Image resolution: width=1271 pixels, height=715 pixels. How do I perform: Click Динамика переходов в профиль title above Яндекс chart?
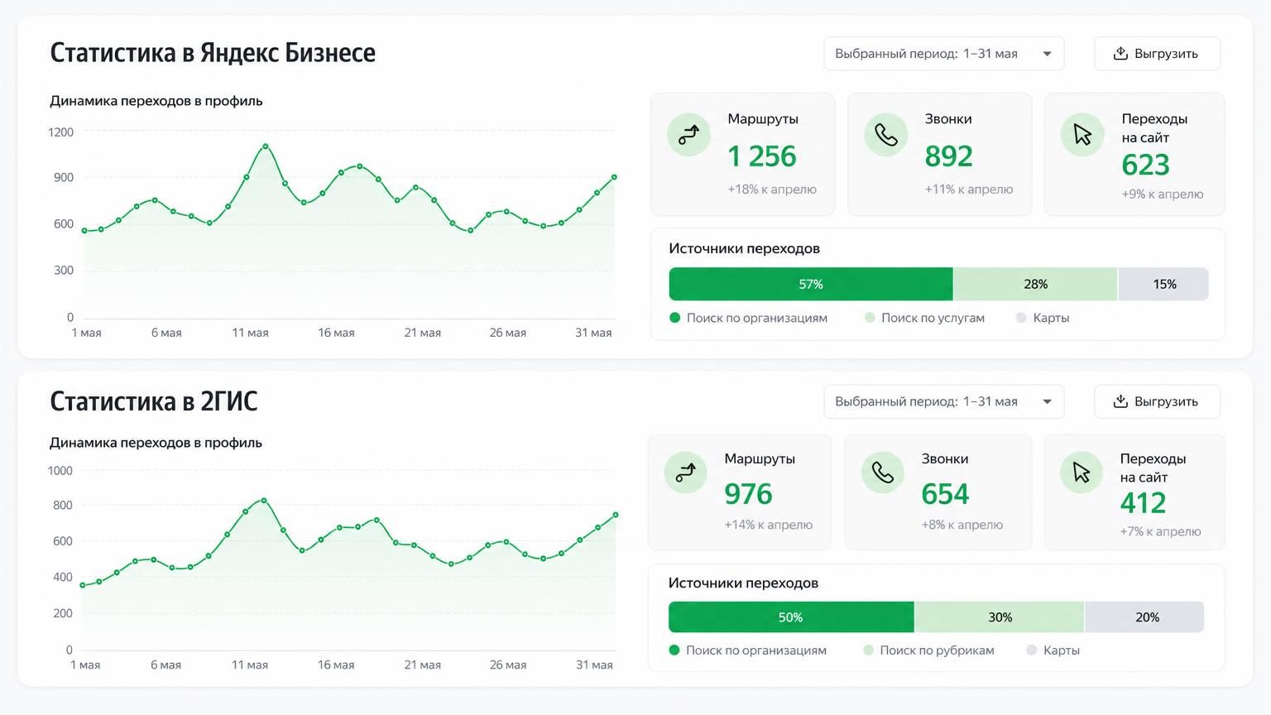point(156,101)
